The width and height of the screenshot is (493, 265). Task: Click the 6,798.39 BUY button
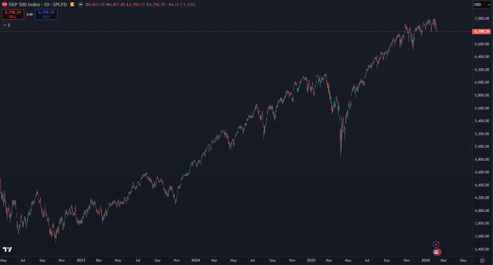(46, 14)
